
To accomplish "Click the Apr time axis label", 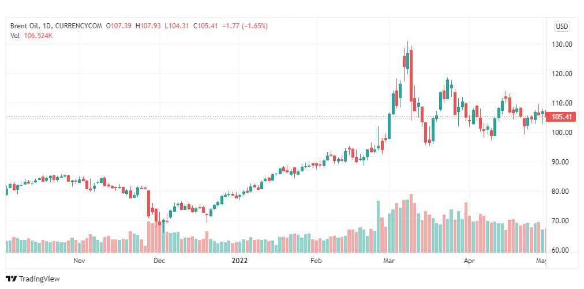I will pyautogui.click(x=469, y=260).
